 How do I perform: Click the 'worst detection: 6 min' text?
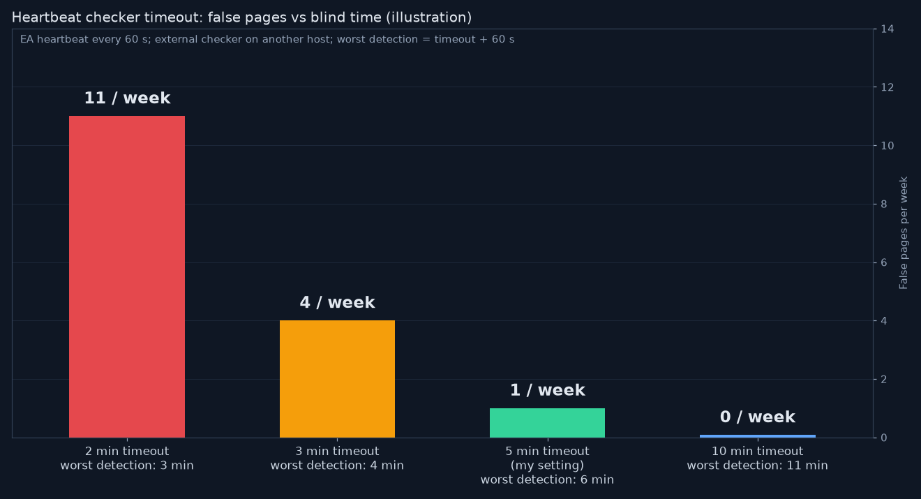pos(547,479)
